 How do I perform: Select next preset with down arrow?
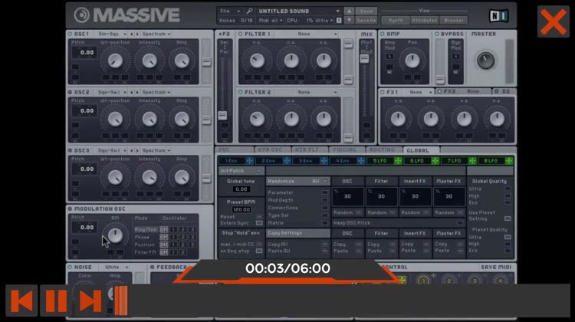pos(349,21)
